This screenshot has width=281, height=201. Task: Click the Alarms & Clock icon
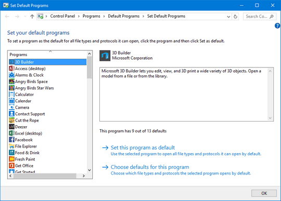pos(11,75)
